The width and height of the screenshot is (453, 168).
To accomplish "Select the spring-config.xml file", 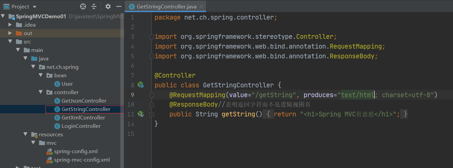I will (62, 151).
